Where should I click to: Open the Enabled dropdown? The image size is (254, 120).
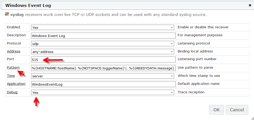[102, 27]
